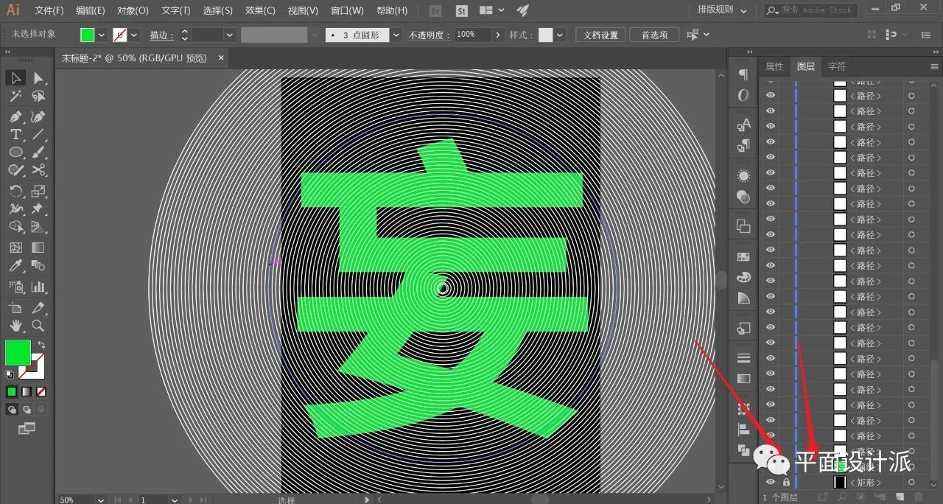
Task: Select the Direct Selection tool
Action: [x=38, y=78]
